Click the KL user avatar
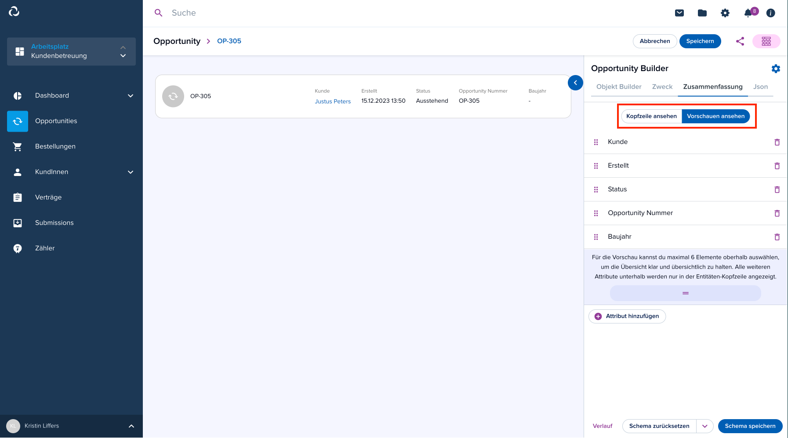 [13, 426]
